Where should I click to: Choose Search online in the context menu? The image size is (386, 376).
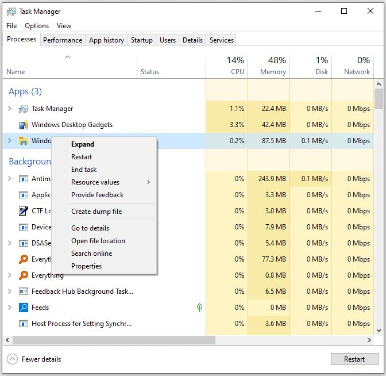tap(103, 254)
